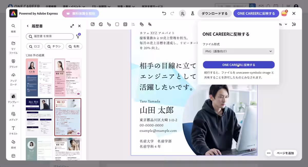Select the translate (文A) toolbar icon
308x167 pixels.
tap(150, 24)
